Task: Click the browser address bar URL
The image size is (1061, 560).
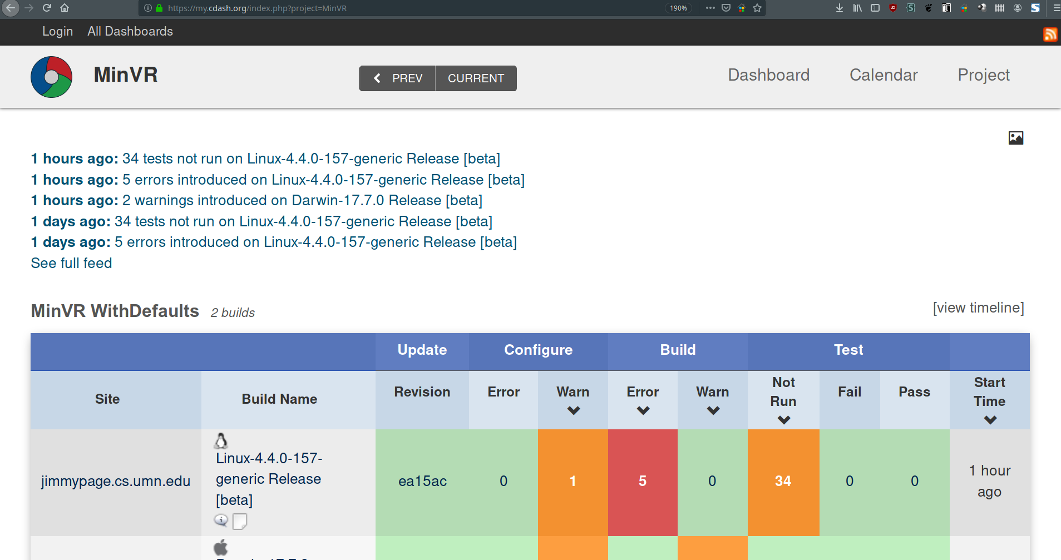Action: 257,8
